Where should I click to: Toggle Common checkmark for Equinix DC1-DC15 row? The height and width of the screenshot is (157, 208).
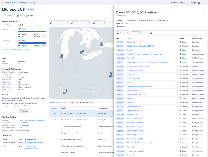(55, 113)
